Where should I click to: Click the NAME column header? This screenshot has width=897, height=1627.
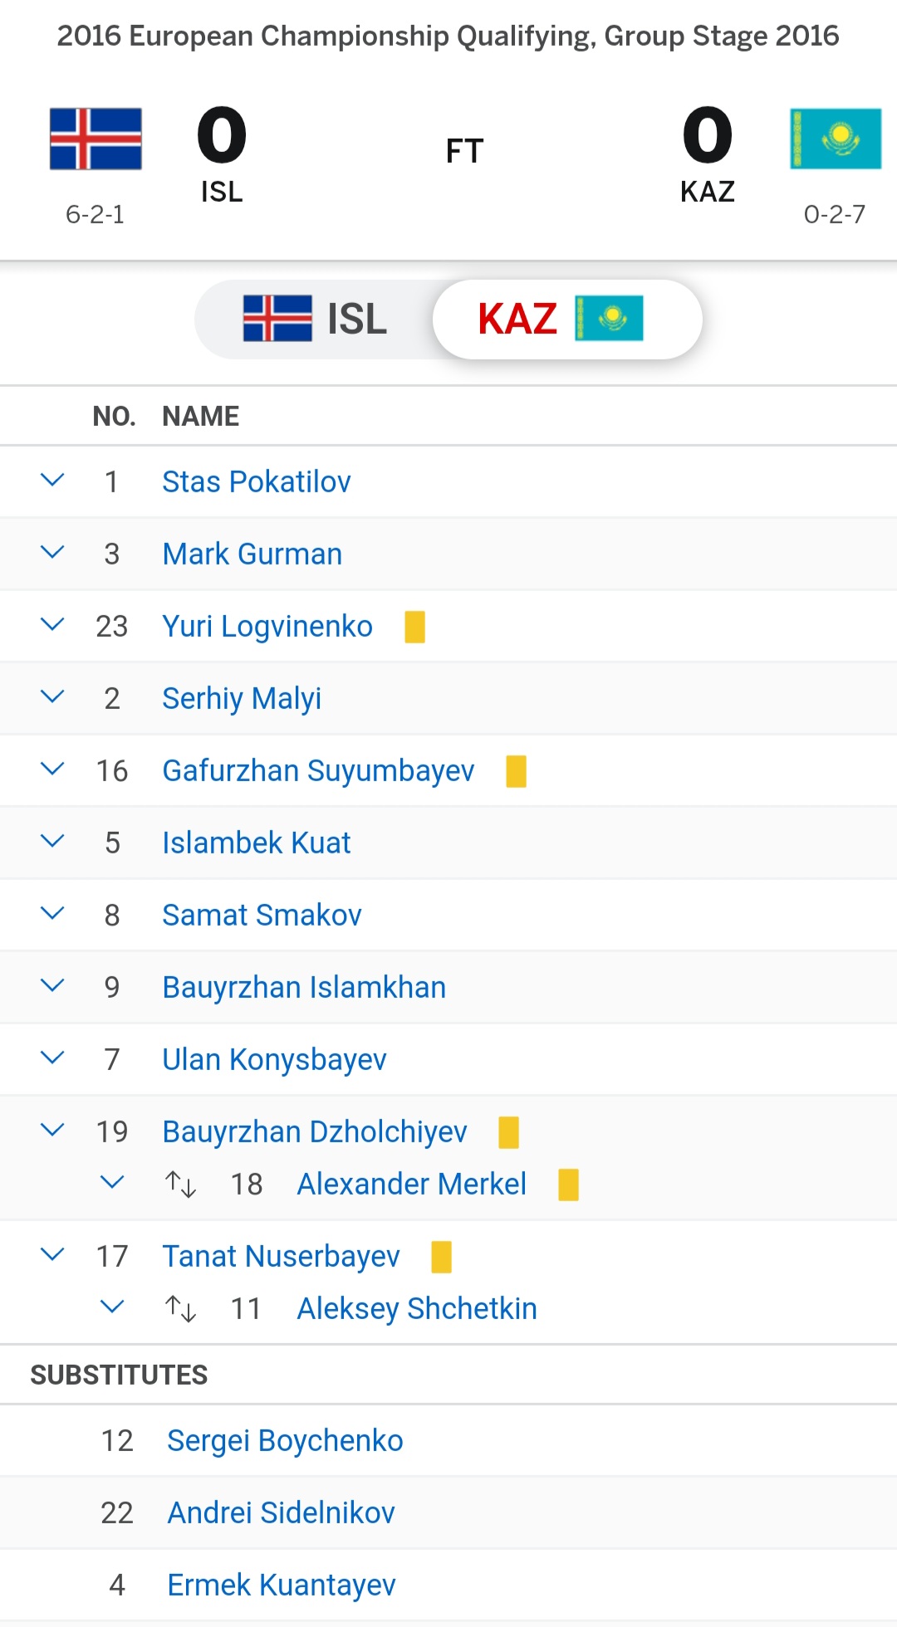coord(201,416)
